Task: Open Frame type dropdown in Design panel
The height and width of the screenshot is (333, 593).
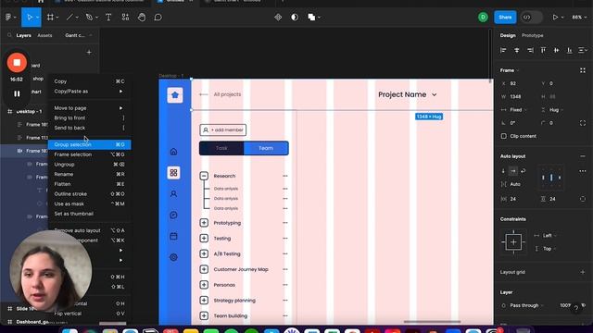Action: 510,70
